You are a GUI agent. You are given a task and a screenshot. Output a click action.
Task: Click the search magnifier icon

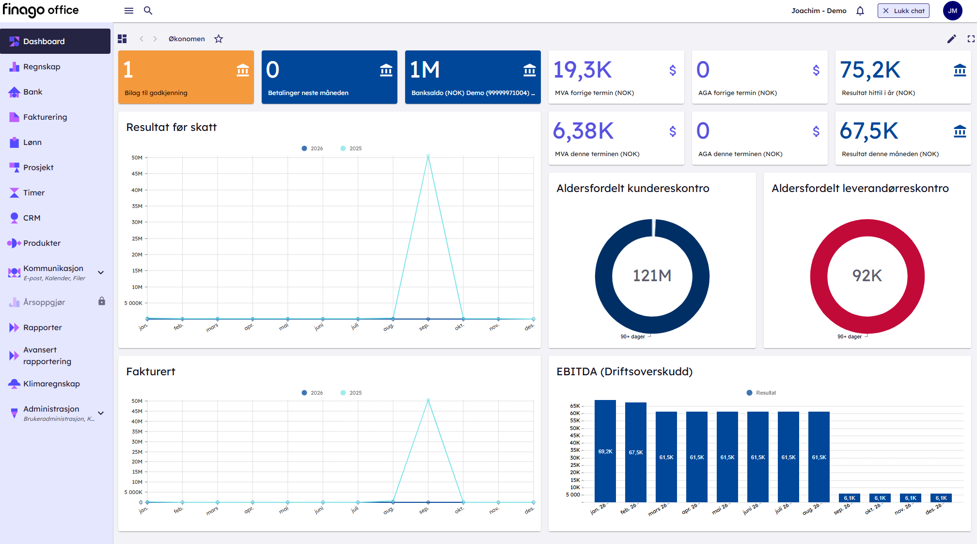pos(148,11)
